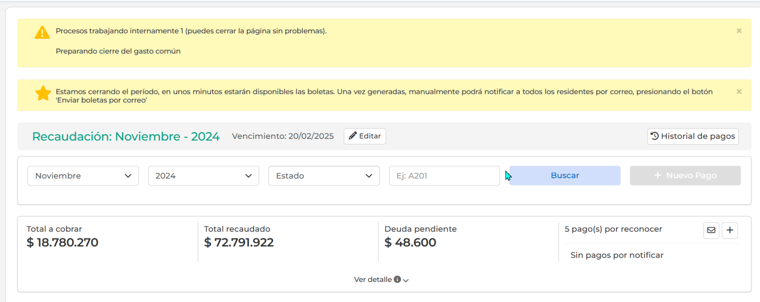This screenshot has height=302, width=760.
Task: Click the info icon beside Ver detalle
Action: coord(397,279)
